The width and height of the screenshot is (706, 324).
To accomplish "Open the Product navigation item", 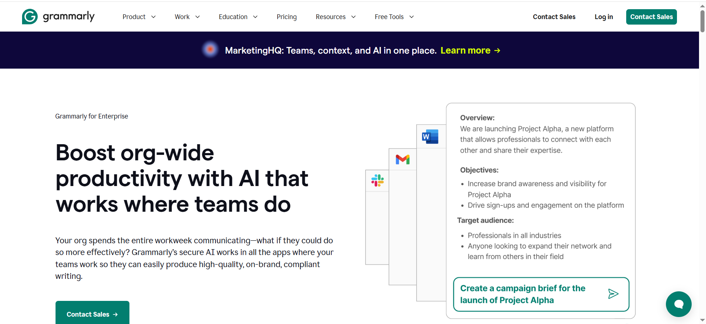I will (134, 17).
